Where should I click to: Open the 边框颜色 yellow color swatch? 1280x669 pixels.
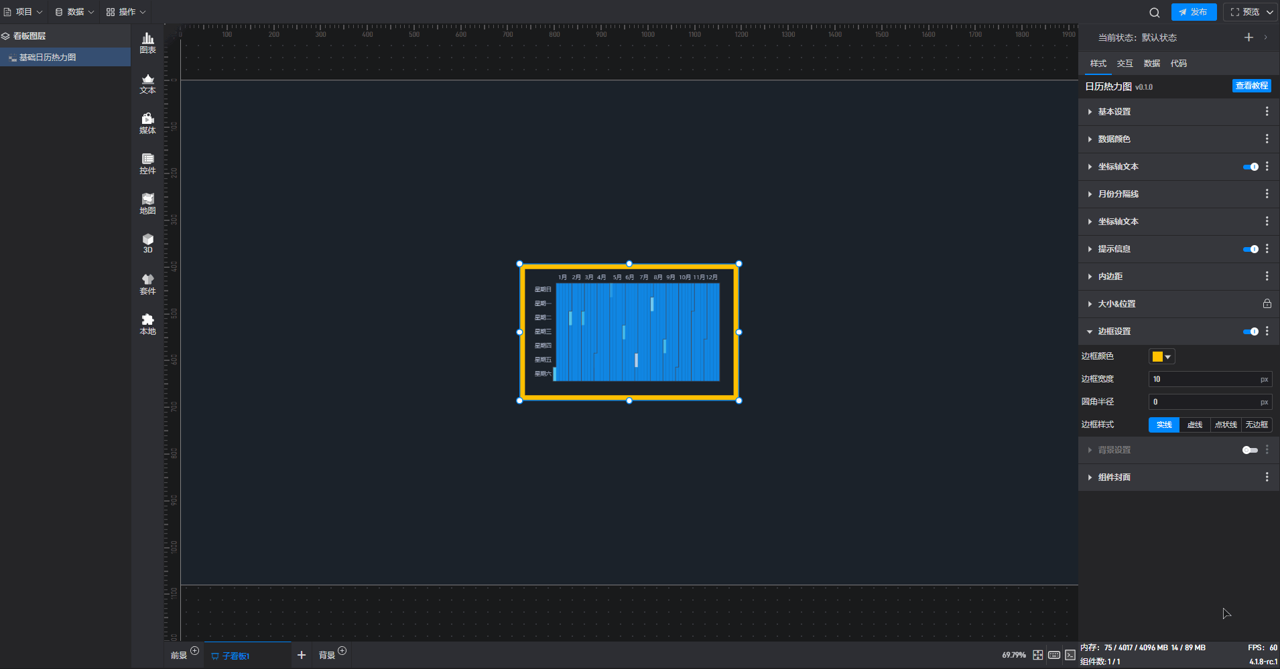1161,357
